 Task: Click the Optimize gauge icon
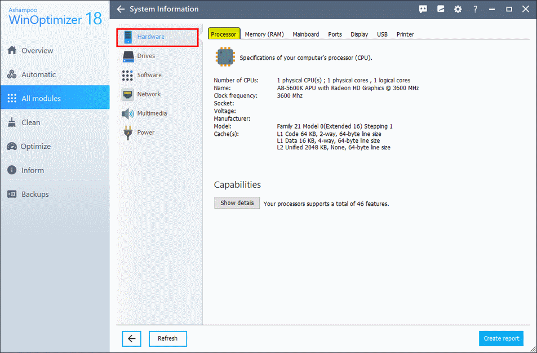click(12, 147)
